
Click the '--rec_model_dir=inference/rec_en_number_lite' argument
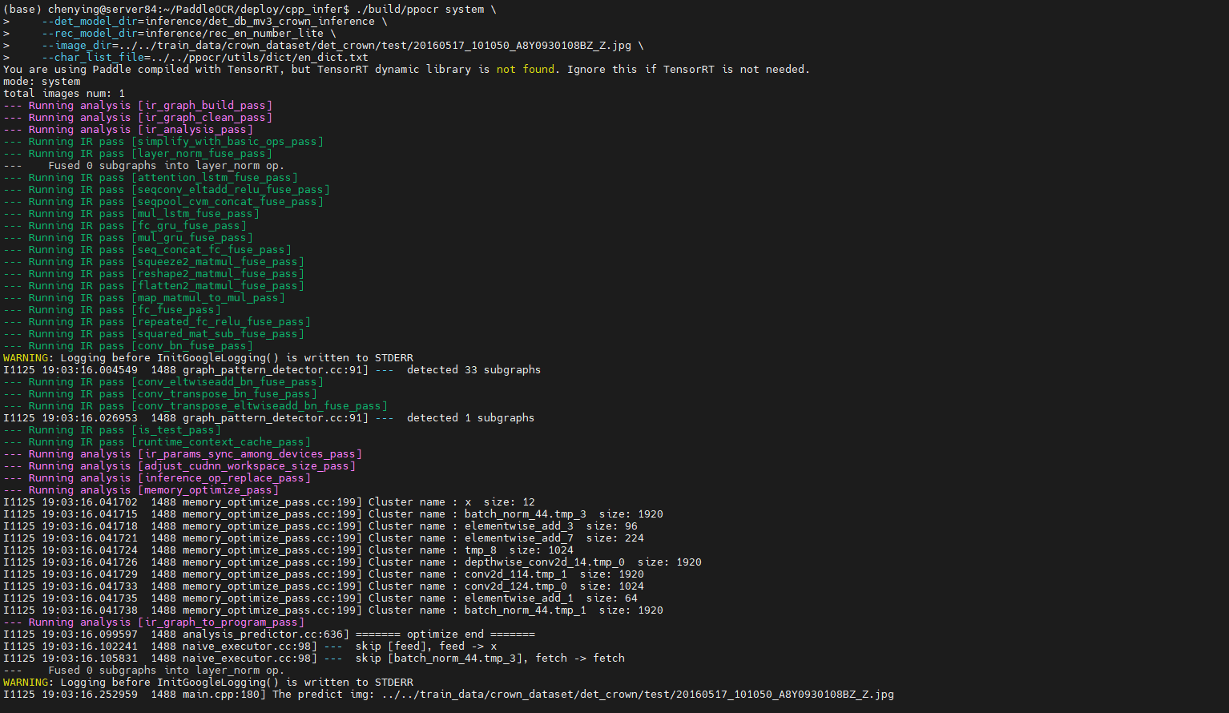coord(183,34)
